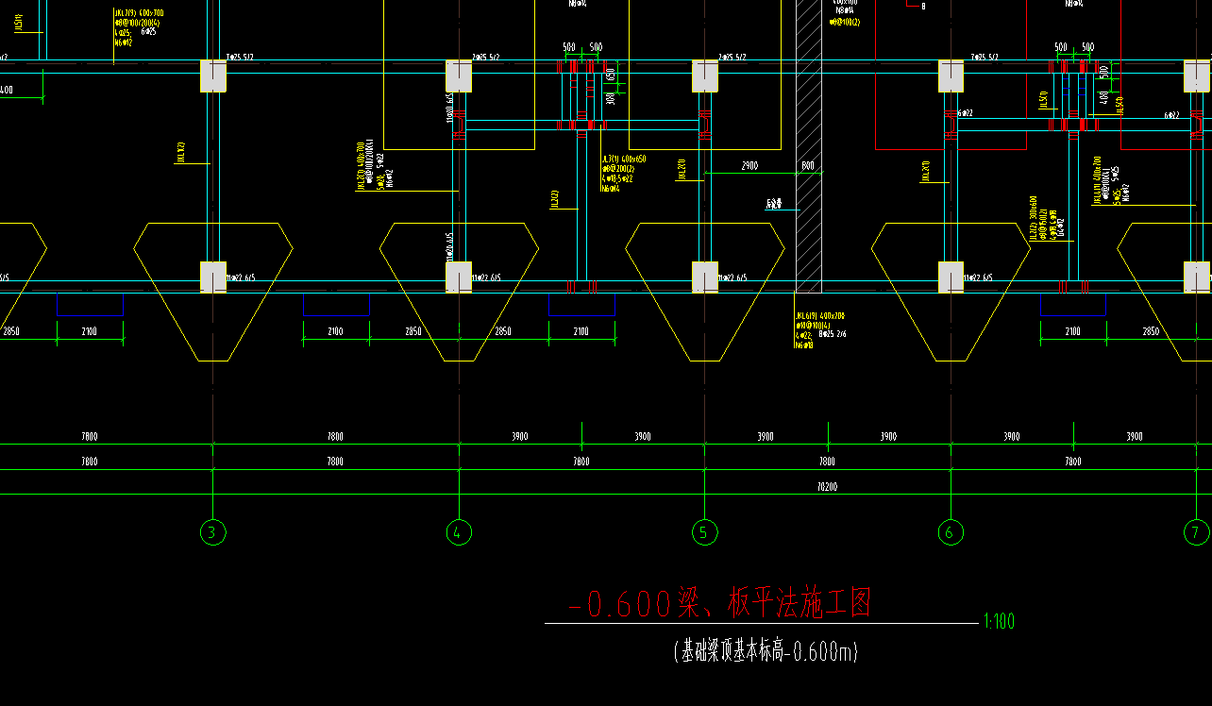
Task: Select the lower column on axis 4
Action: (459, 277)
